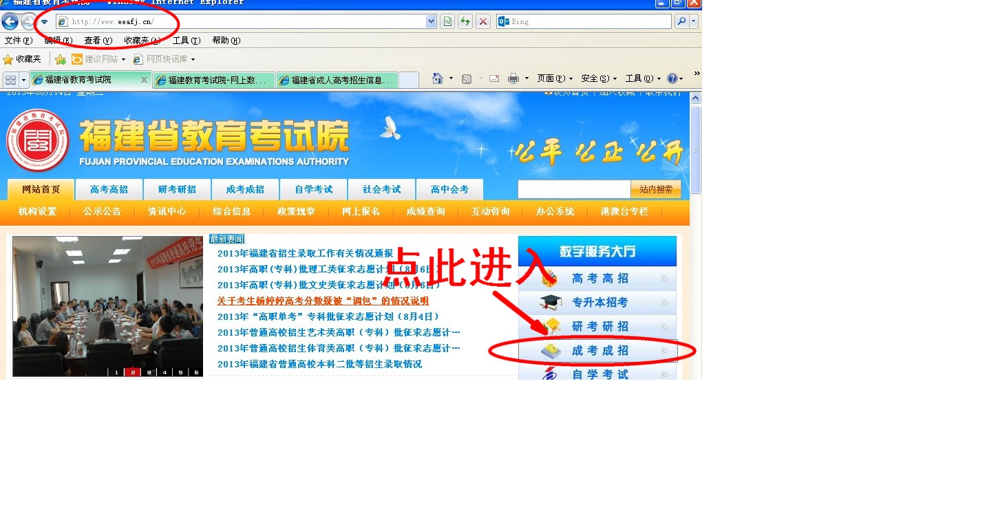Viewport: 987px width, 507px height.
Task: Open the 帮助(H) menu
Action: (x=226, y=41)
